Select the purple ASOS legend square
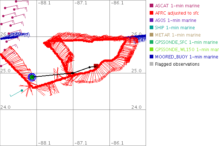 pyautogui.click(x=151, y=20)
